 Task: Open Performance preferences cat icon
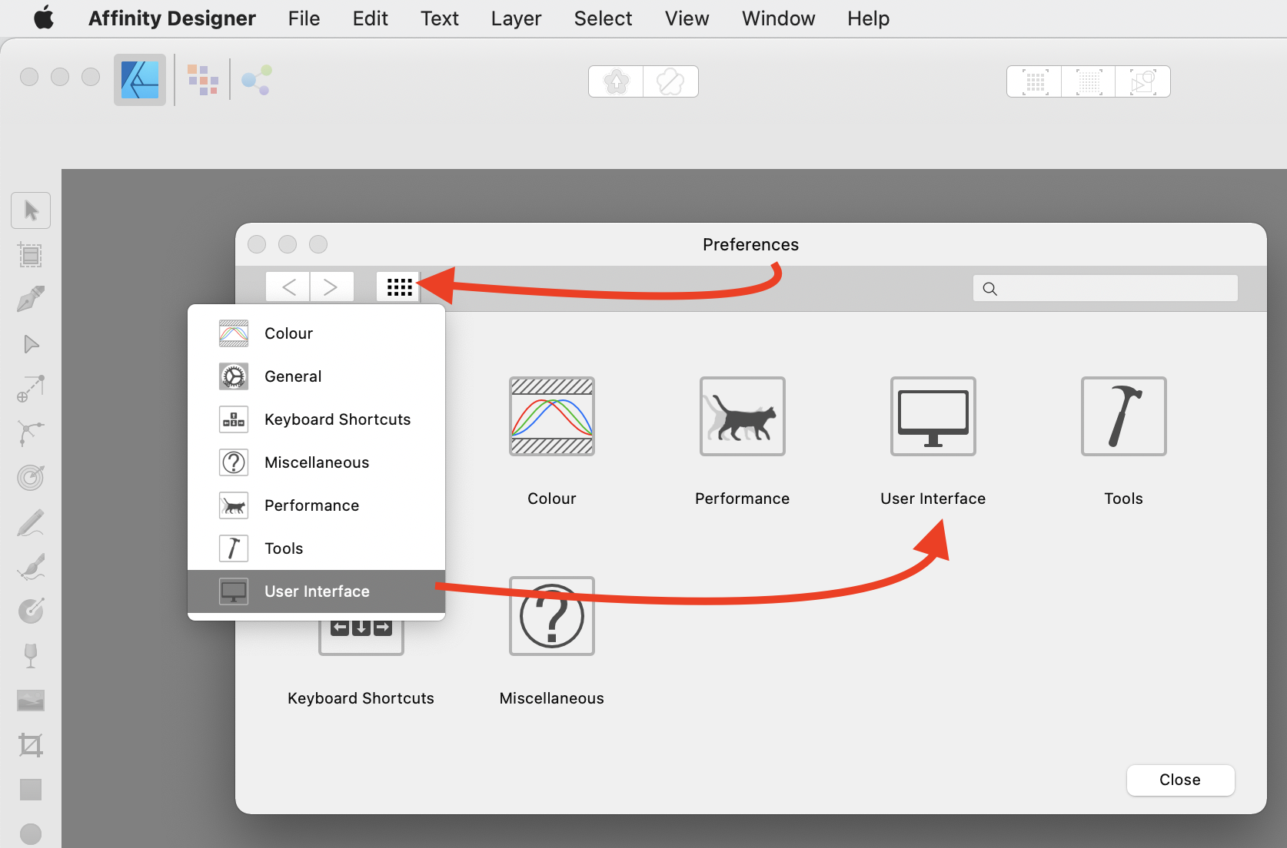coord(743,416)
